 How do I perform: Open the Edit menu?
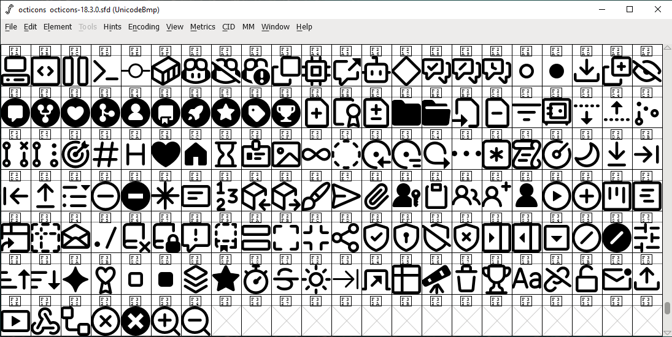tap(30, 26)
